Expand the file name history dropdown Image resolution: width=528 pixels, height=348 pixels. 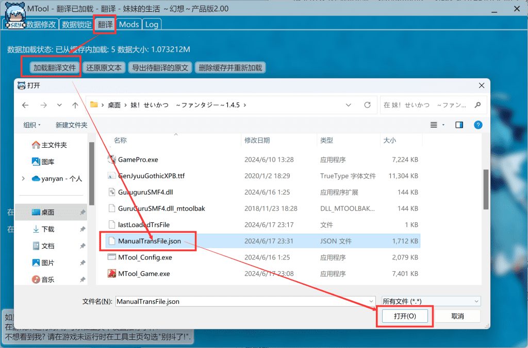pos(371,301)
